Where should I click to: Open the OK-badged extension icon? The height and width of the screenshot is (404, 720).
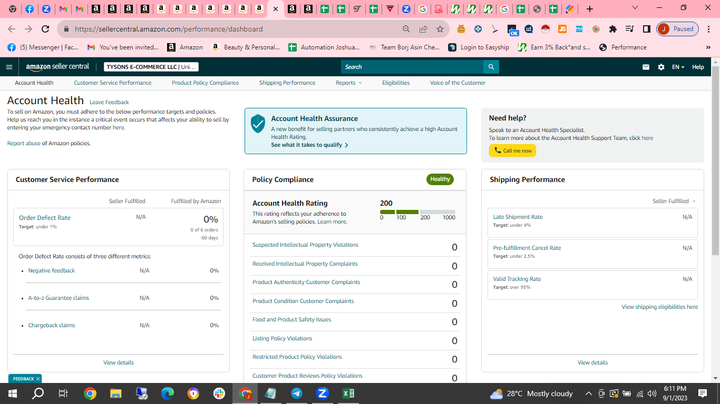click(512, 29)
